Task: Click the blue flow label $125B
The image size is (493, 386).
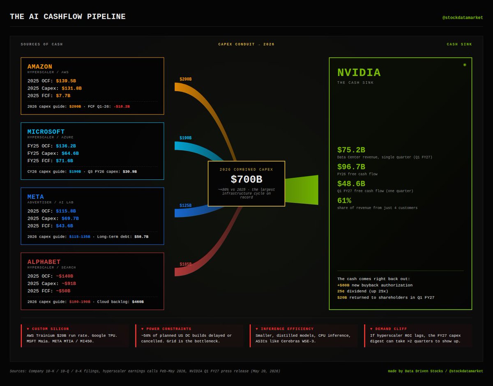Action: pos(186,205)
